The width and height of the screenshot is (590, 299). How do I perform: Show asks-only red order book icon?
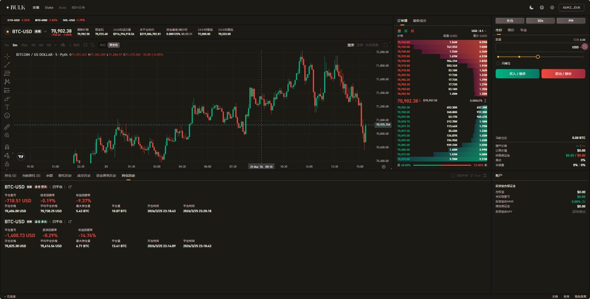pos(412,30)
